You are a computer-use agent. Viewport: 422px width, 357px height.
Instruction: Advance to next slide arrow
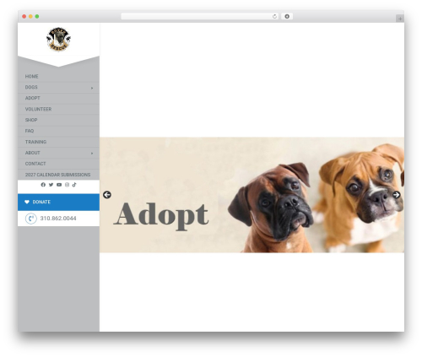(397, 195)
